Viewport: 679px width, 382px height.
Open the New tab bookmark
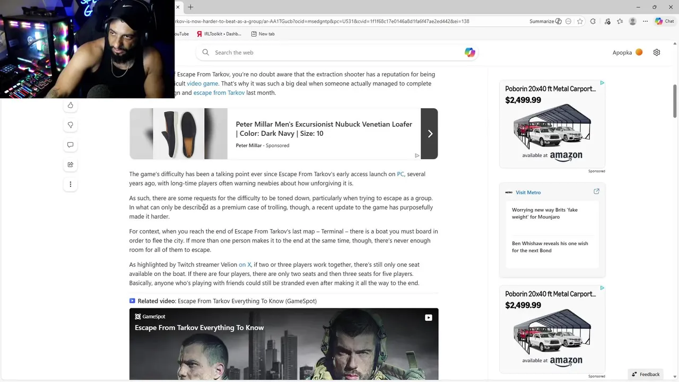[x=263, y=34]
